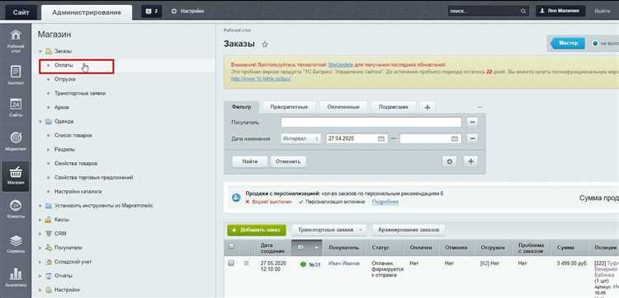Click the Покупатель filter input field
Screen dimensions: 619x298
click(371, 122)
